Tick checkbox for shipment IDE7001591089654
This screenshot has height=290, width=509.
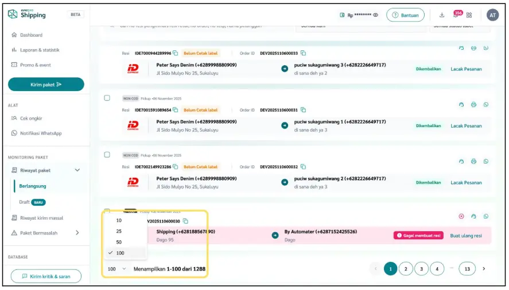point(107,98)
